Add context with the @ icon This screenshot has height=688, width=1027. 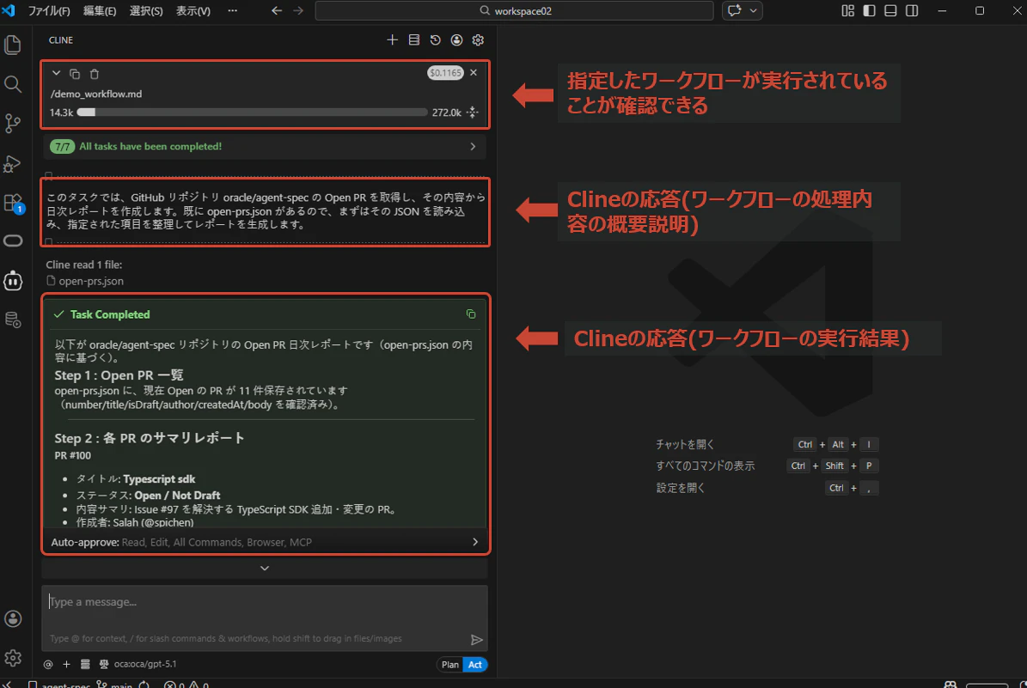coord(48,664)
